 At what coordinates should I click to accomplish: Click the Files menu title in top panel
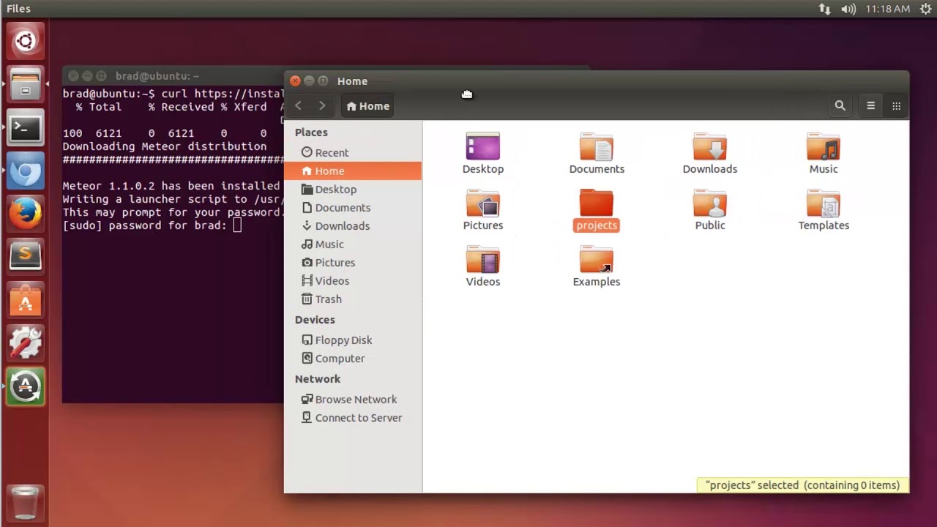(x=18, y=9)
